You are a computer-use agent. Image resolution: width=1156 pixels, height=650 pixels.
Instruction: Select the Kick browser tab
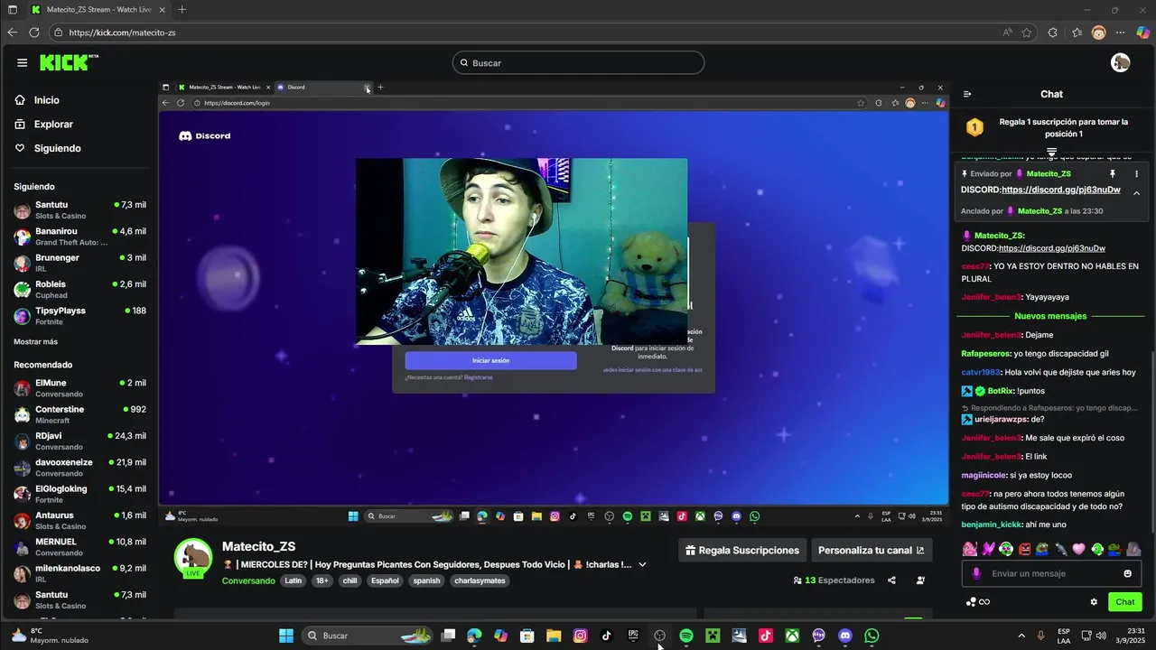point(98,9)
